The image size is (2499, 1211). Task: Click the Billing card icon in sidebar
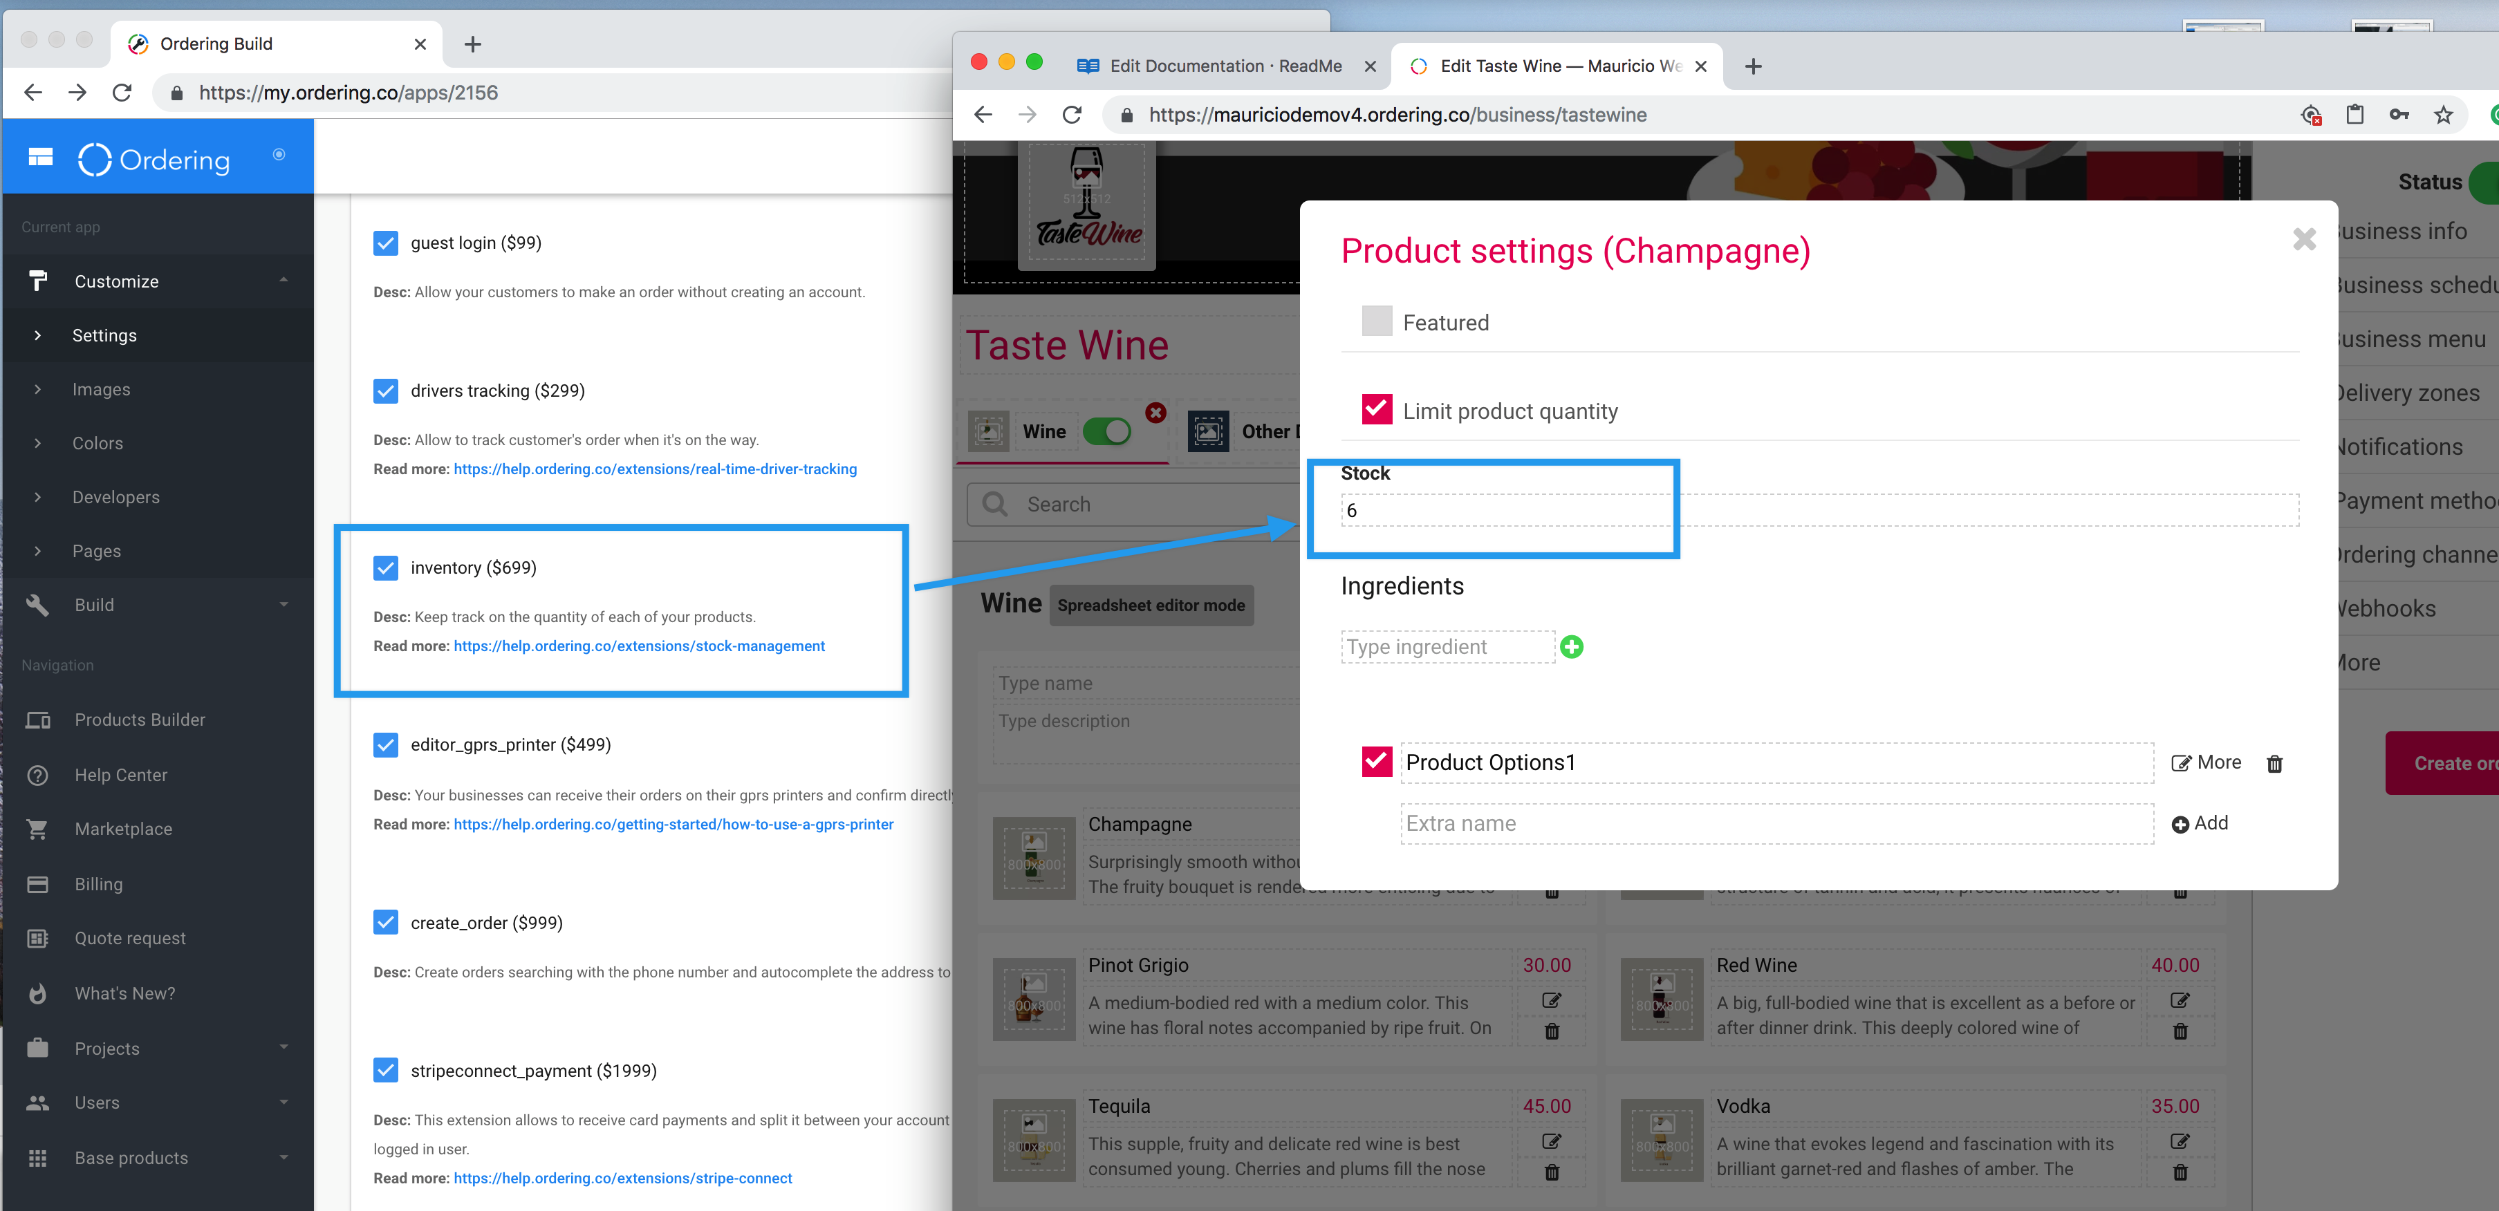point(38,884)
